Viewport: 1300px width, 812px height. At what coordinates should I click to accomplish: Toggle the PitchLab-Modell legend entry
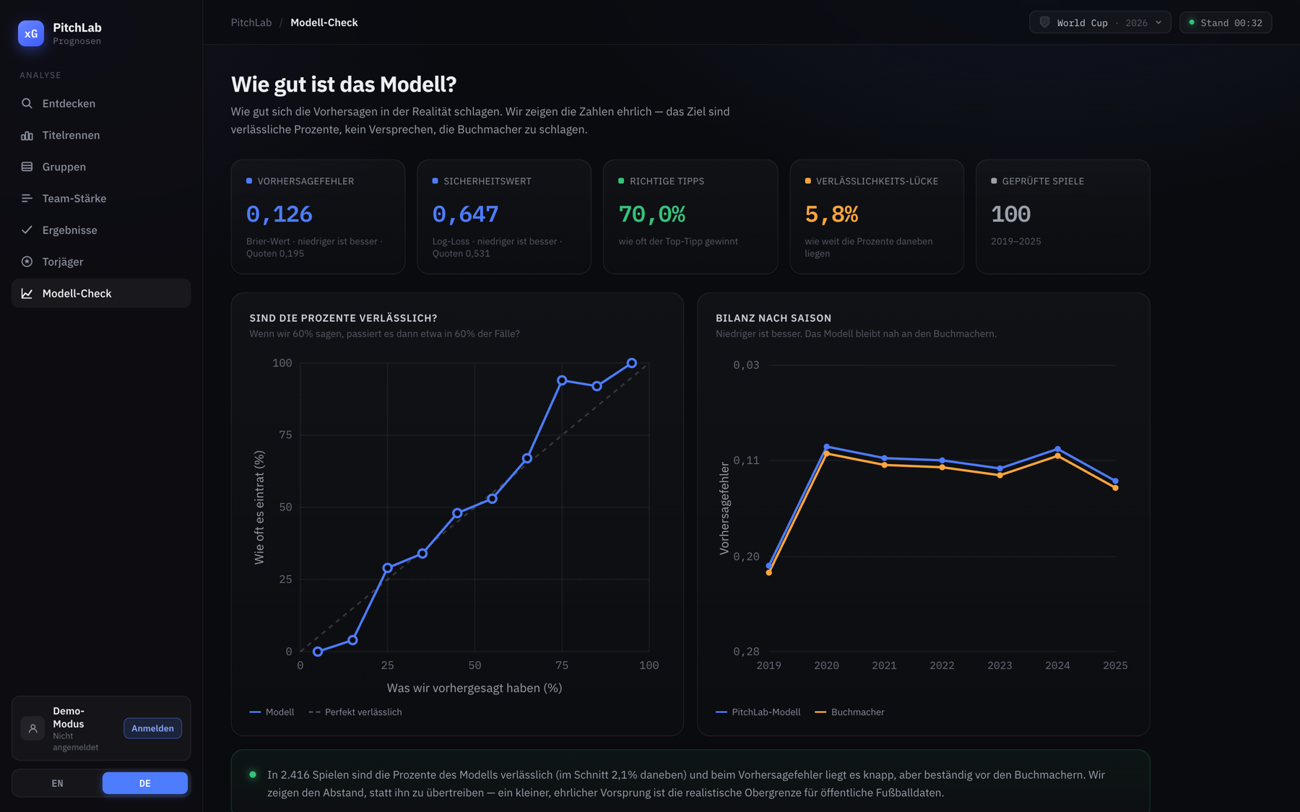coord(758,712)
